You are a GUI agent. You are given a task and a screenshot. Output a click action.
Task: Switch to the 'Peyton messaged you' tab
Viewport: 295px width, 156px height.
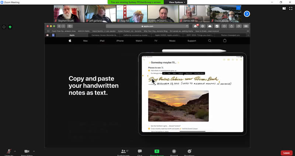(x=231, y=35)
